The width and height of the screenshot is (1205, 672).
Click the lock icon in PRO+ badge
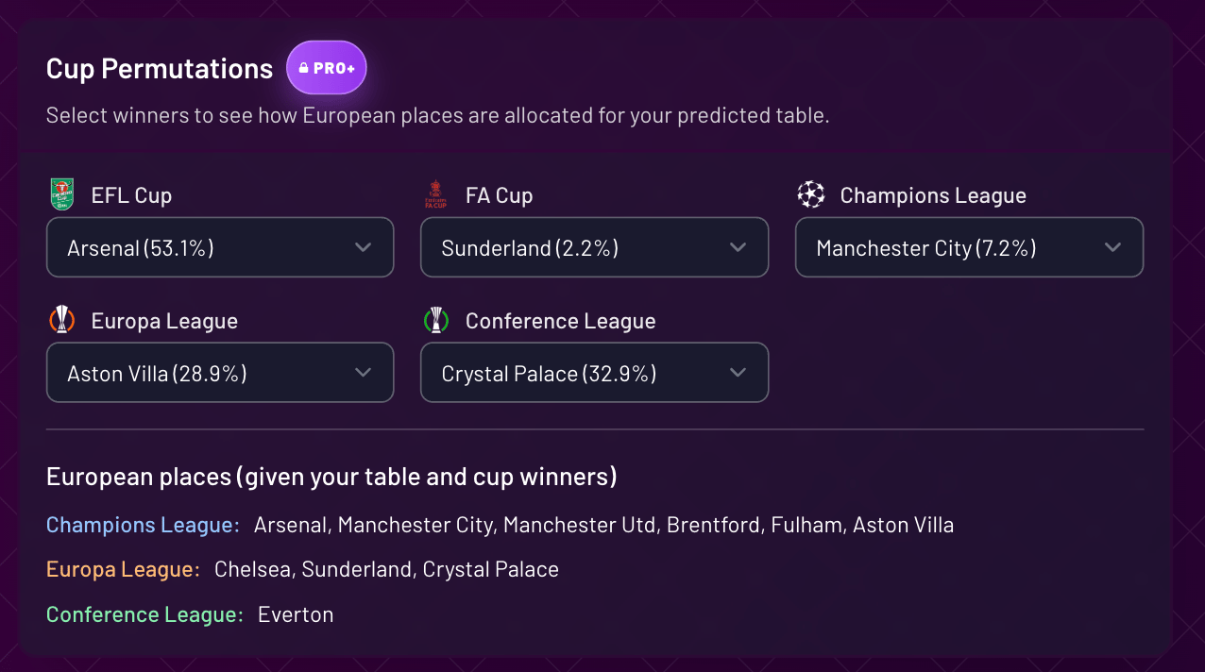point(304,69)
